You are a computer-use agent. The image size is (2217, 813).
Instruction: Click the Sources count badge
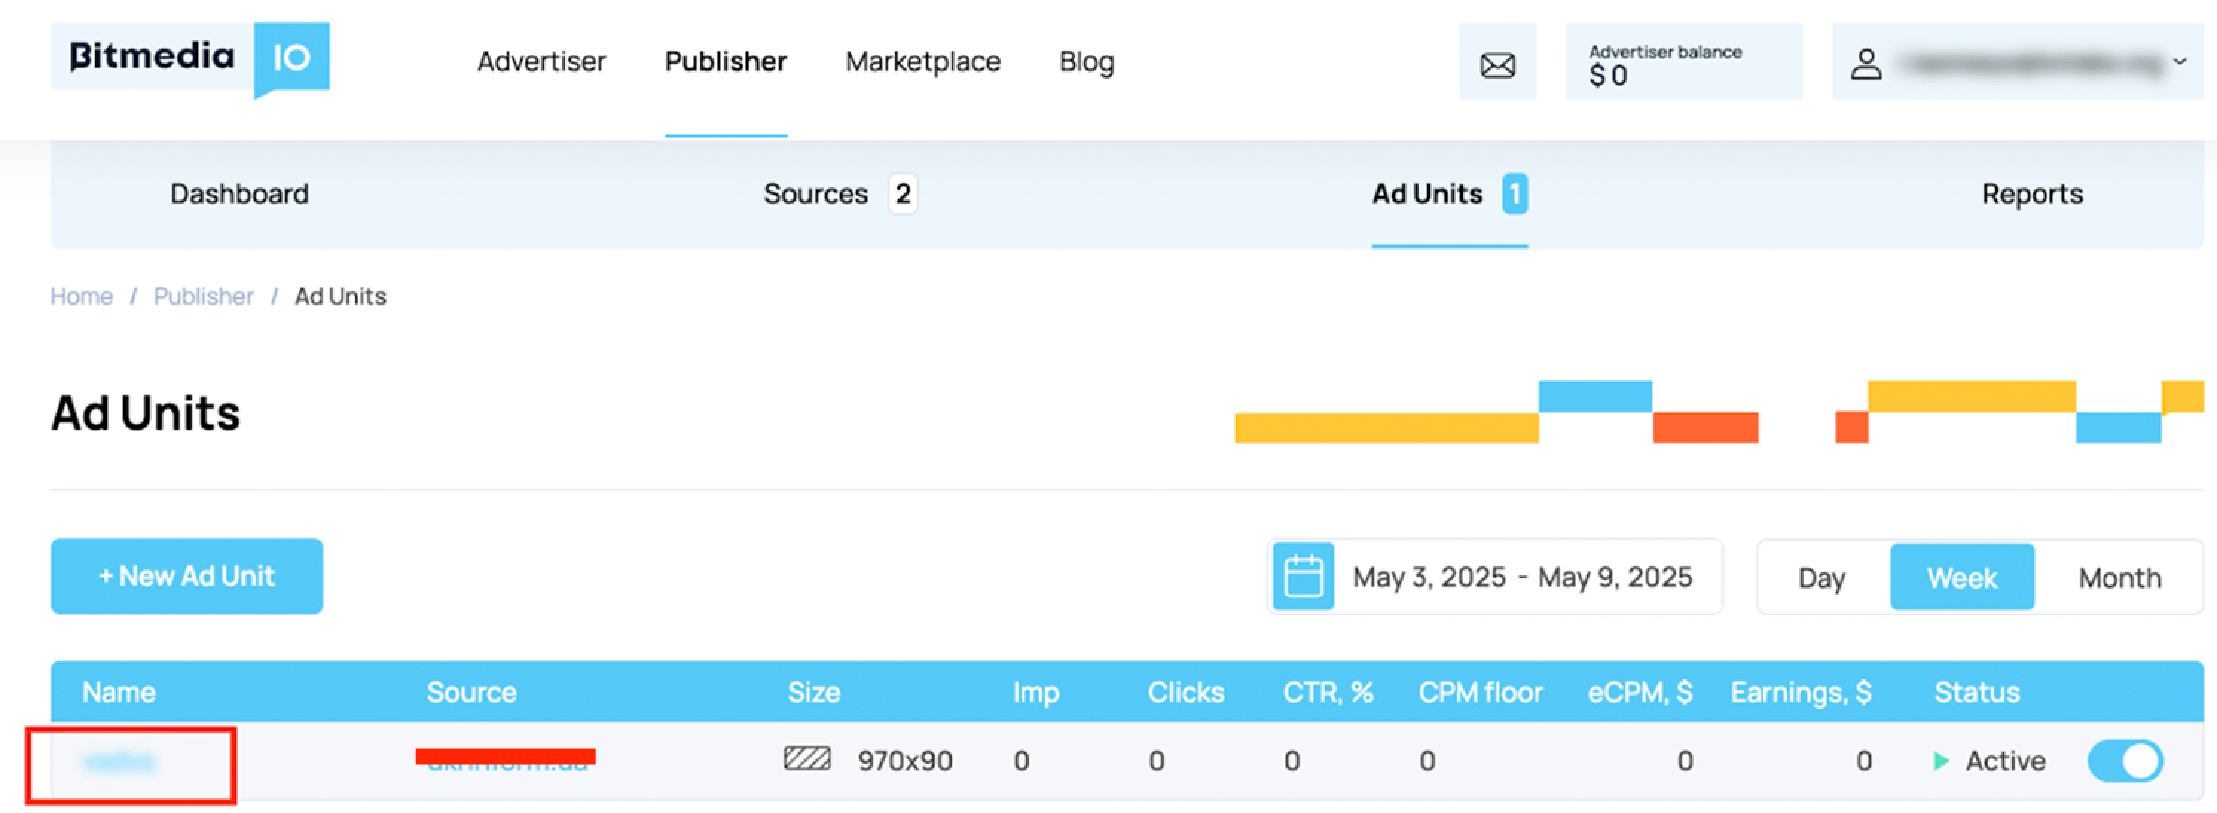(902, 193)
